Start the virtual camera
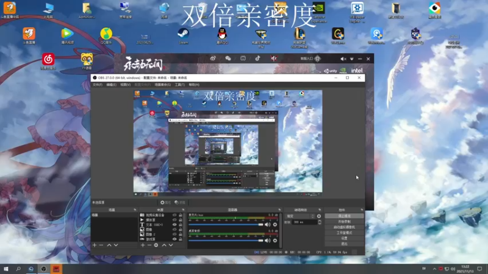Screen dimensions: 488x274 [x=344, y=227]
